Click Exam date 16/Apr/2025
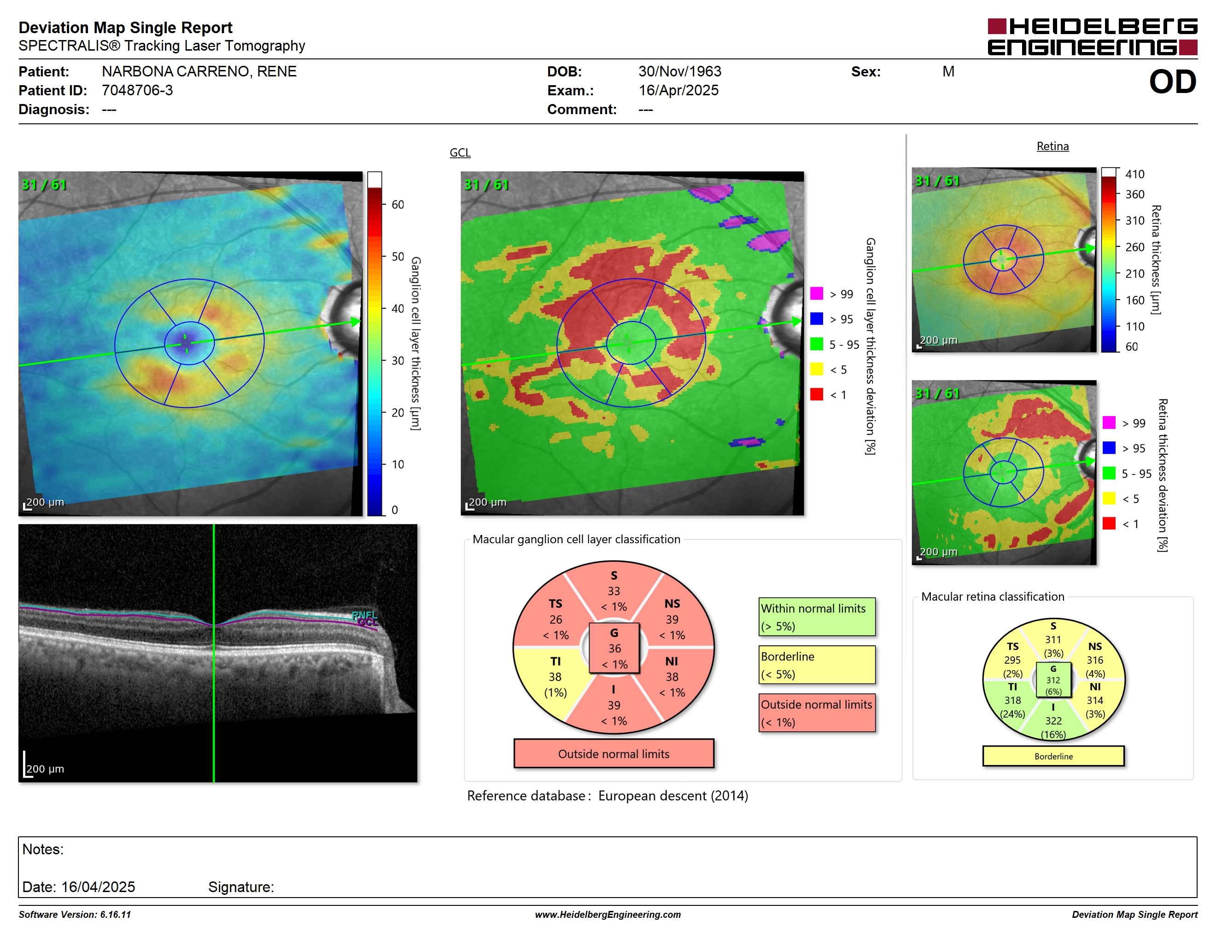The height and width of the screenshot is (939, 1216). pos(678,90)
